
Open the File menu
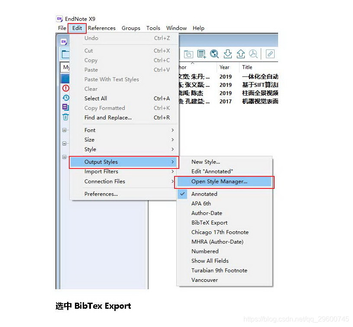62,28
